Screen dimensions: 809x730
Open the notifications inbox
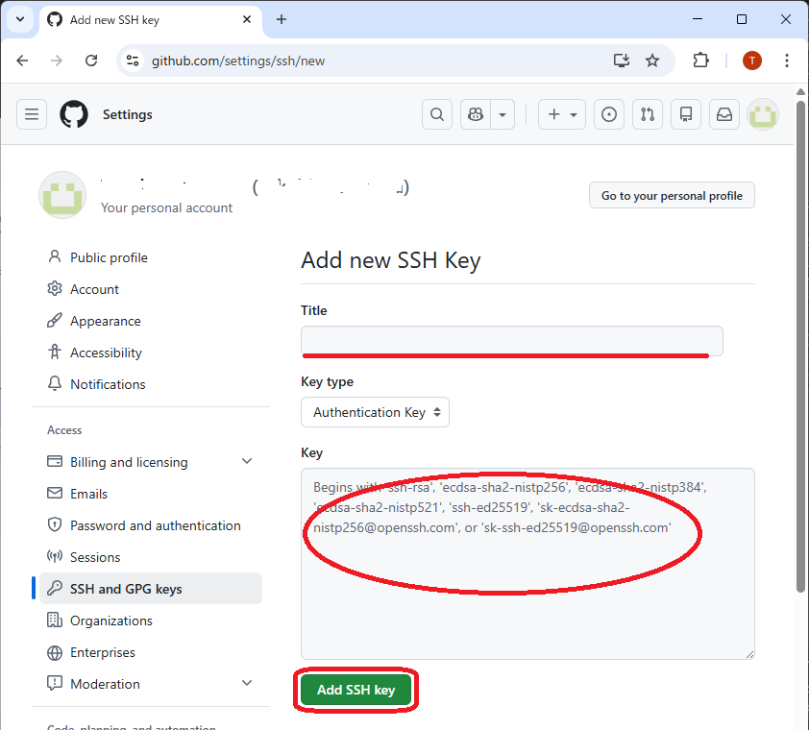(724, 114)
